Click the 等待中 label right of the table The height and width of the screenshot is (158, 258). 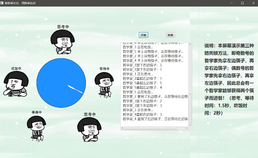pyautogui.click(x=104, y=69)
